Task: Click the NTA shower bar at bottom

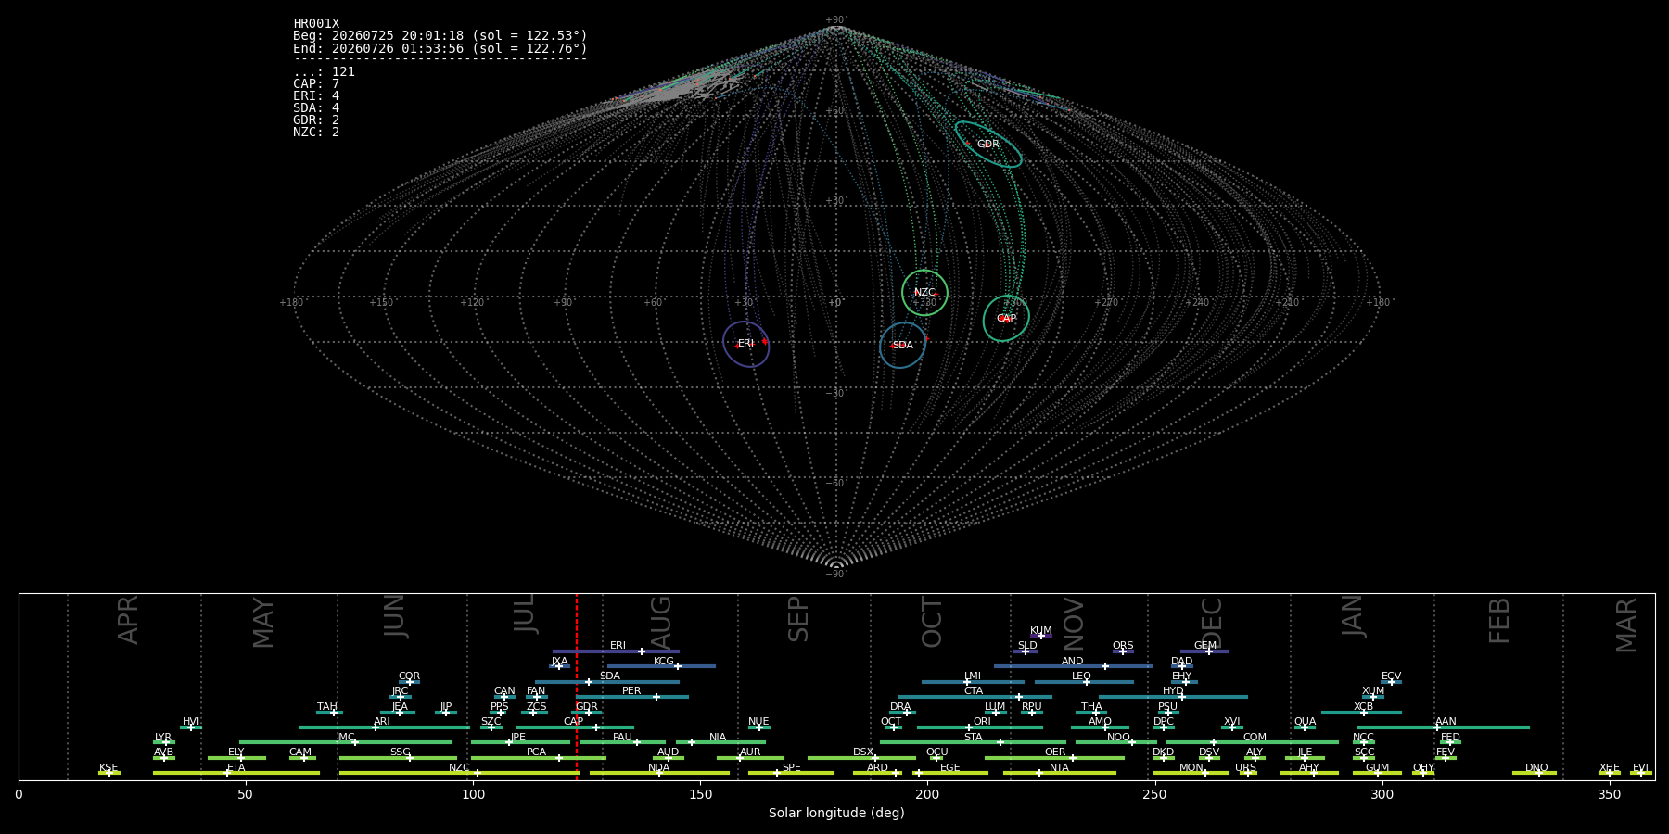Action: tap(1060, 773)
